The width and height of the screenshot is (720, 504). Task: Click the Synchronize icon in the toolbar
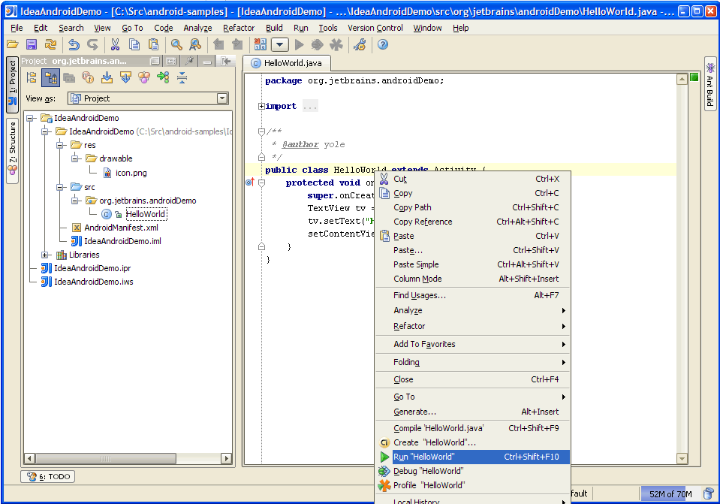tap(50, 45)
